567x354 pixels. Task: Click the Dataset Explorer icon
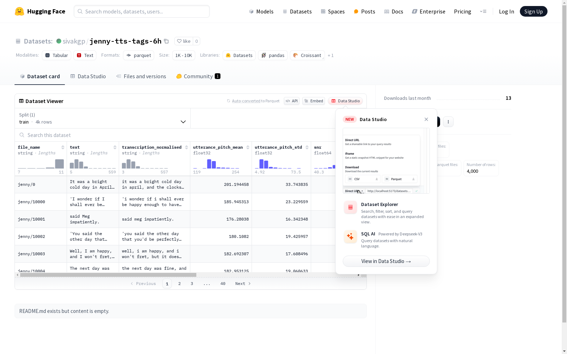click(x=350, y=207)
